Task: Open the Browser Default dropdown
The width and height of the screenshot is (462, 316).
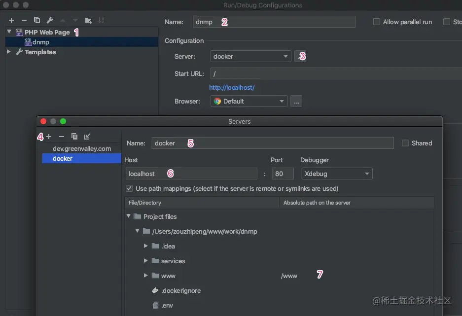Action: coord(249,102)
